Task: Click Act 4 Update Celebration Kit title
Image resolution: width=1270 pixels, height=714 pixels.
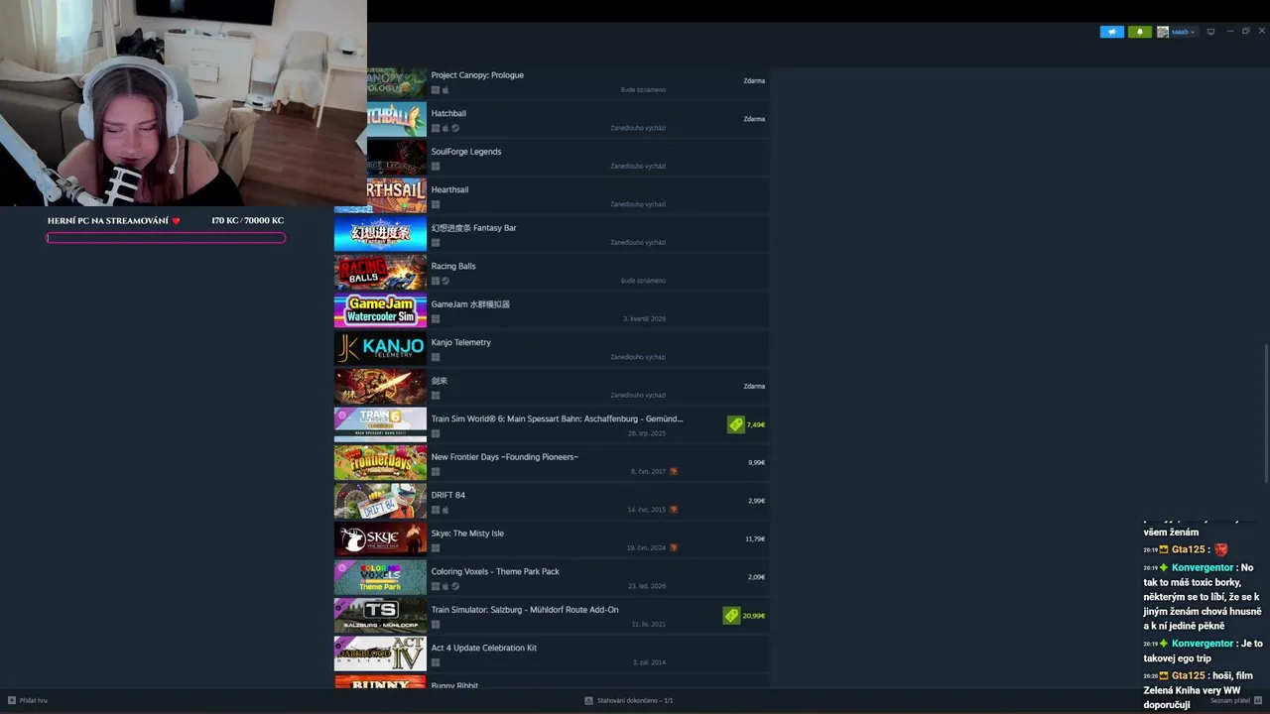Action: pyautogui.click(x=483, y=648)
